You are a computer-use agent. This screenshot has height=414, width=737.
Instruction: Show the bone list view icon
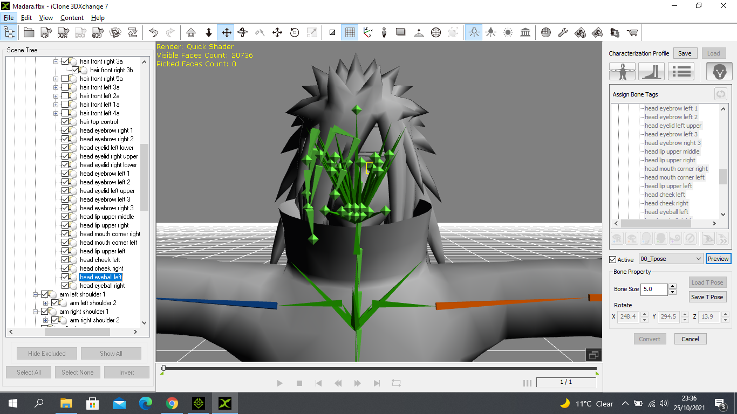[x=681, y=71]
